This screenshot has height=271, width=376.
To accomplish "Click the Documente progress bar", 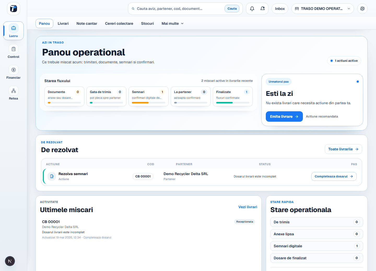I will point(64,103).
